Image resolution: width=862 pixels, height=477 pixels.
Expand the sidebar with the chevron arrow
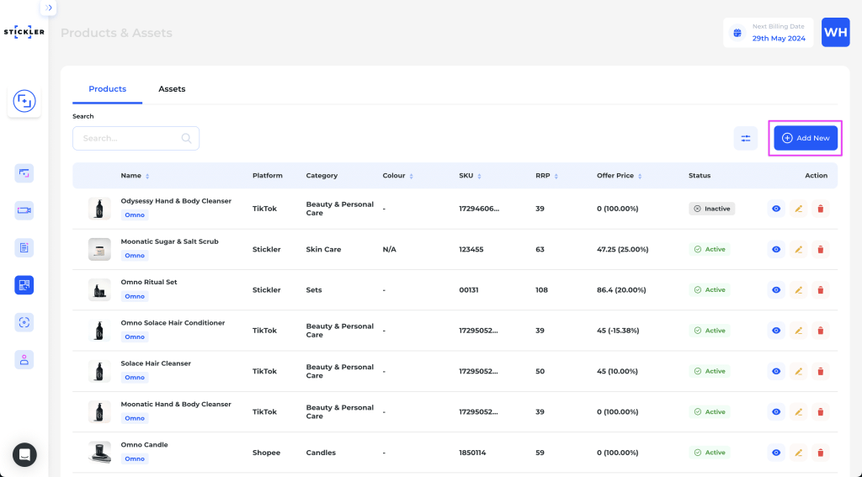point(49,8)
